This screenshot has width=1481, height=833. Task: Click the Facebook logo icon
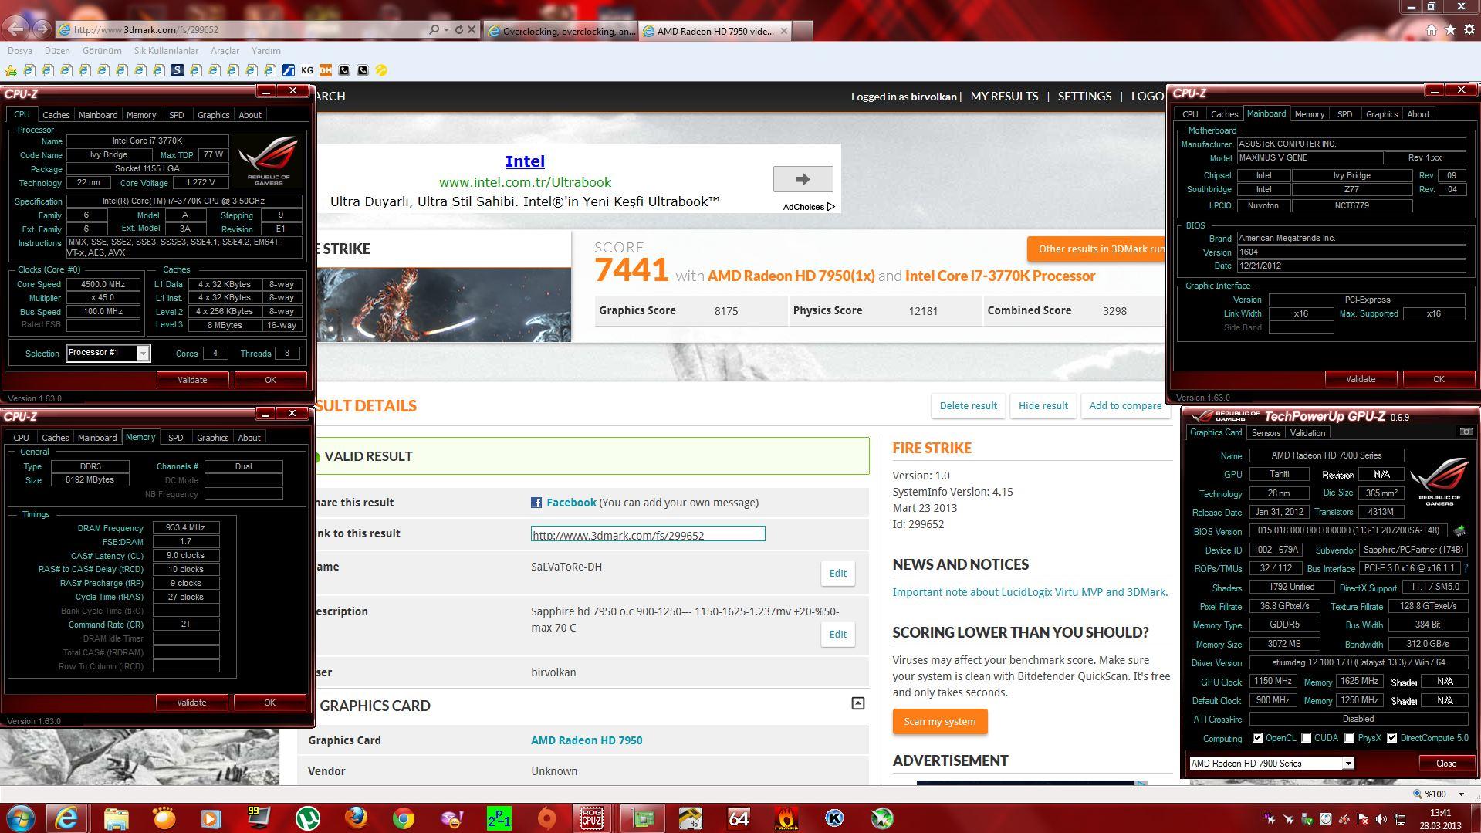(536, 503)
